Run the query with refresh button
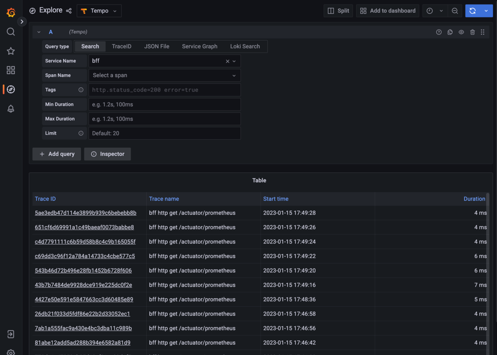 point(473,11)
